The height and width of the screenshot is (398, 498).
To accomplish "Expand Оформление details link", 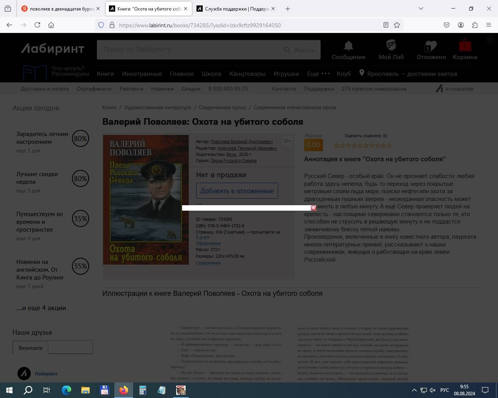I will click(208, 243).
